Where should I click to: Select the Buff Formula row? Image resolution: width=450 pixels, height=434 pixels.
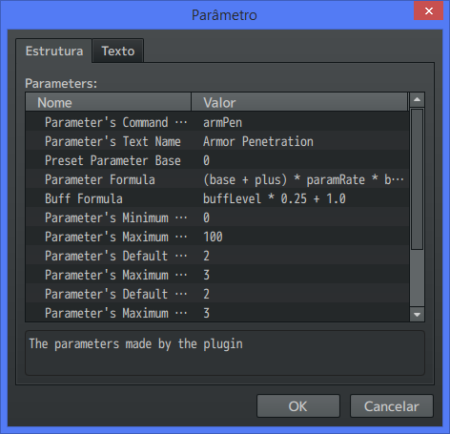[217, 198]
